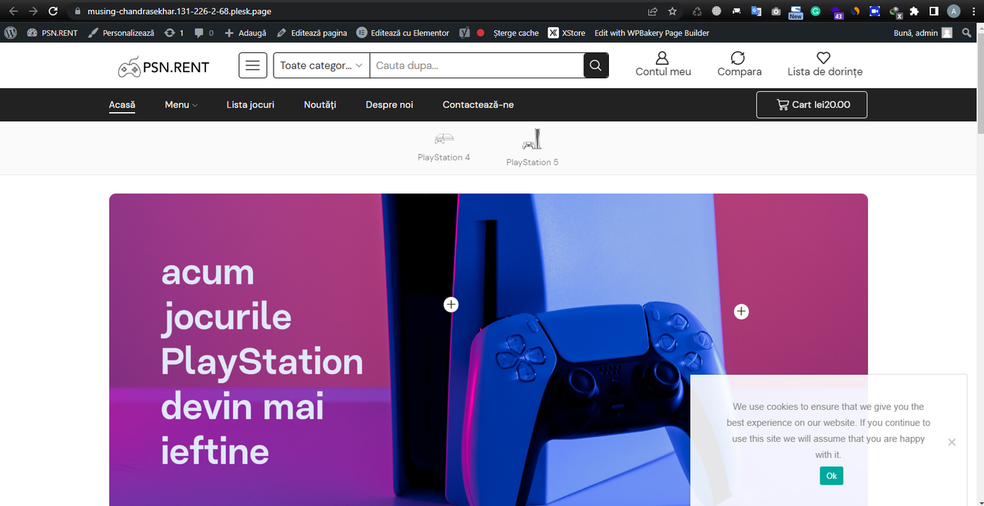Click the WordPress logo in the admin bar

11,33
